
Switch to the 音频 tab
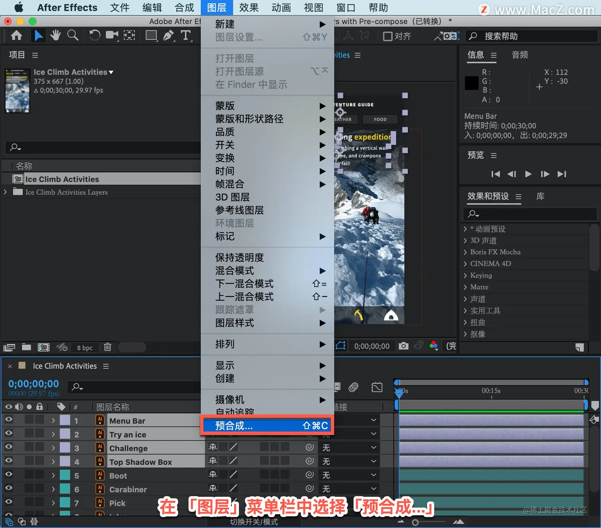[520, 55]
